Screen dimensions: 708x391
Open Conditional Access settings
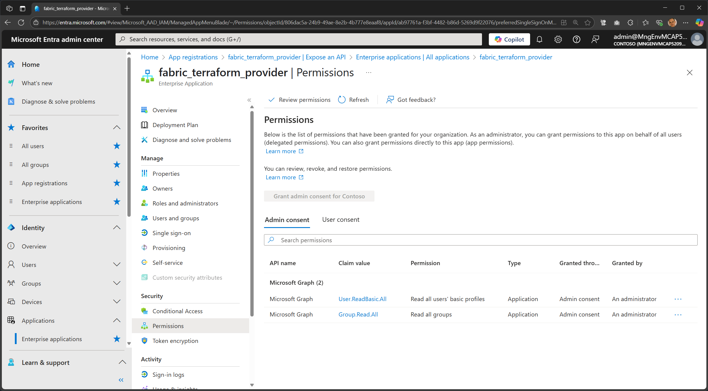(177, 311)
